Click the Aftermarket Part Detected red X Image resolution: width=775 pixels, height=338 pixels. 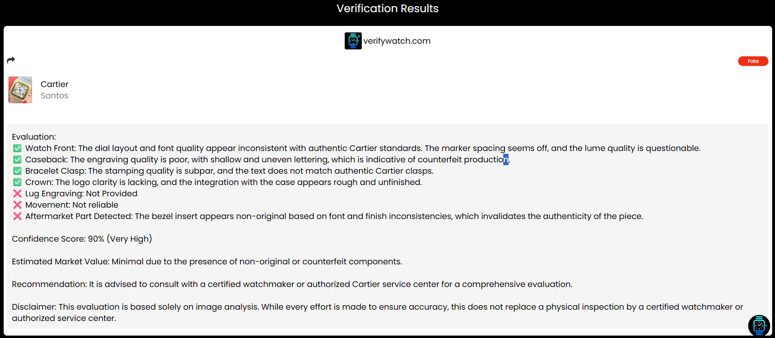click(x=17, y=216)
